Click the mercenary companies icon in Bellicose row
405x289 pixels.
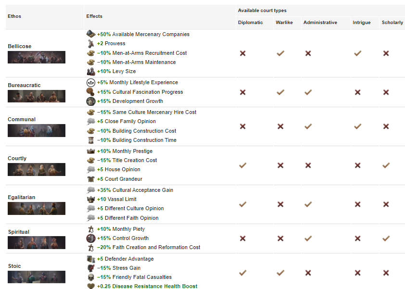pyautogui.click(x=91, y=34)
